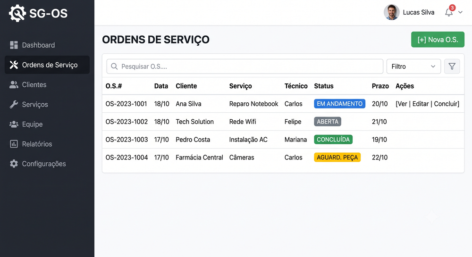Click deadline 22/10
This screenshot has height=257, width=472.
[x=379, y=157]
